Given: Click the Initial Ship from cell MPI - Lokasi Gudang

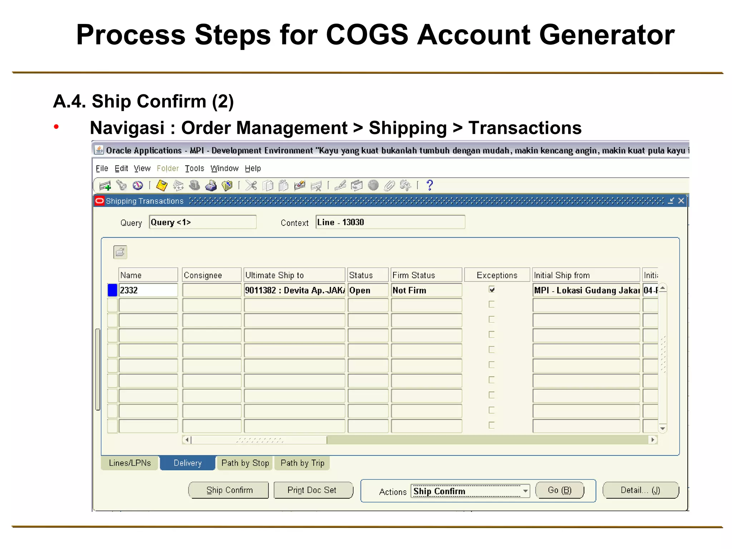Looking at the screenshot, I should [x=586, y=290].
